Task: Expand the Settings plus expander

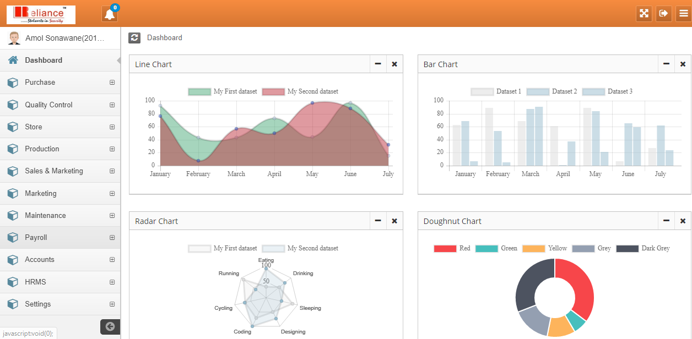Action: pos(112,304)
